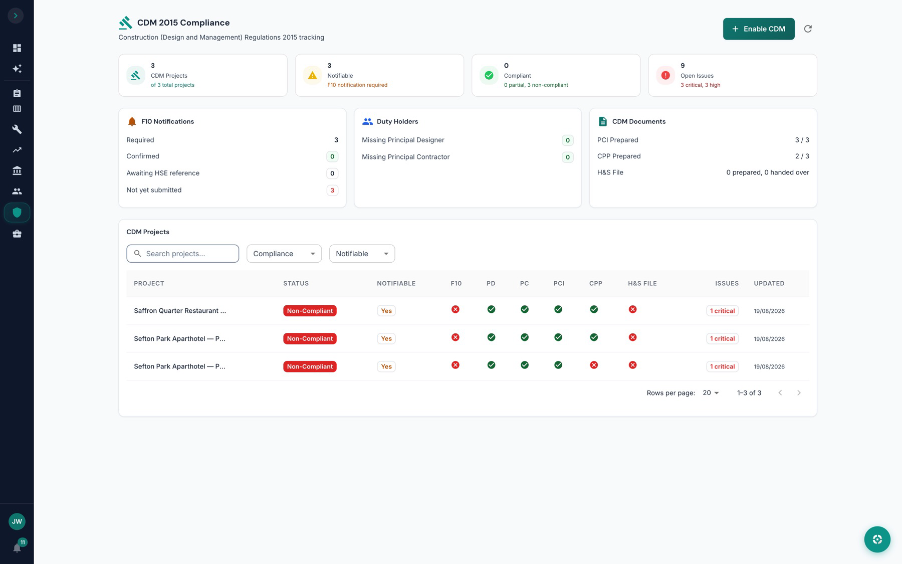Click the Non-Compliant badge for Saffron Quarter
This screenshot has width=902, height=564.
pyautogui.click(x=310, y=311)
